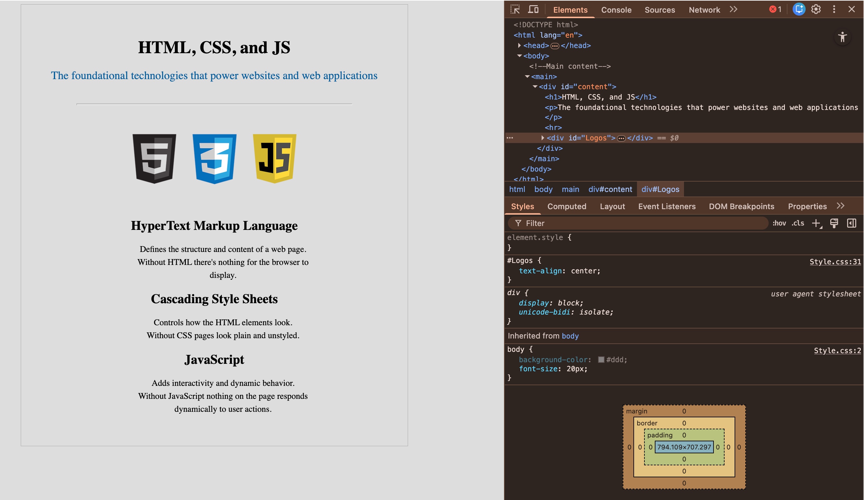Viewport: 864px width, 500px height.
Task: Open the Computed styles tab
Action: tap(567, 206)
